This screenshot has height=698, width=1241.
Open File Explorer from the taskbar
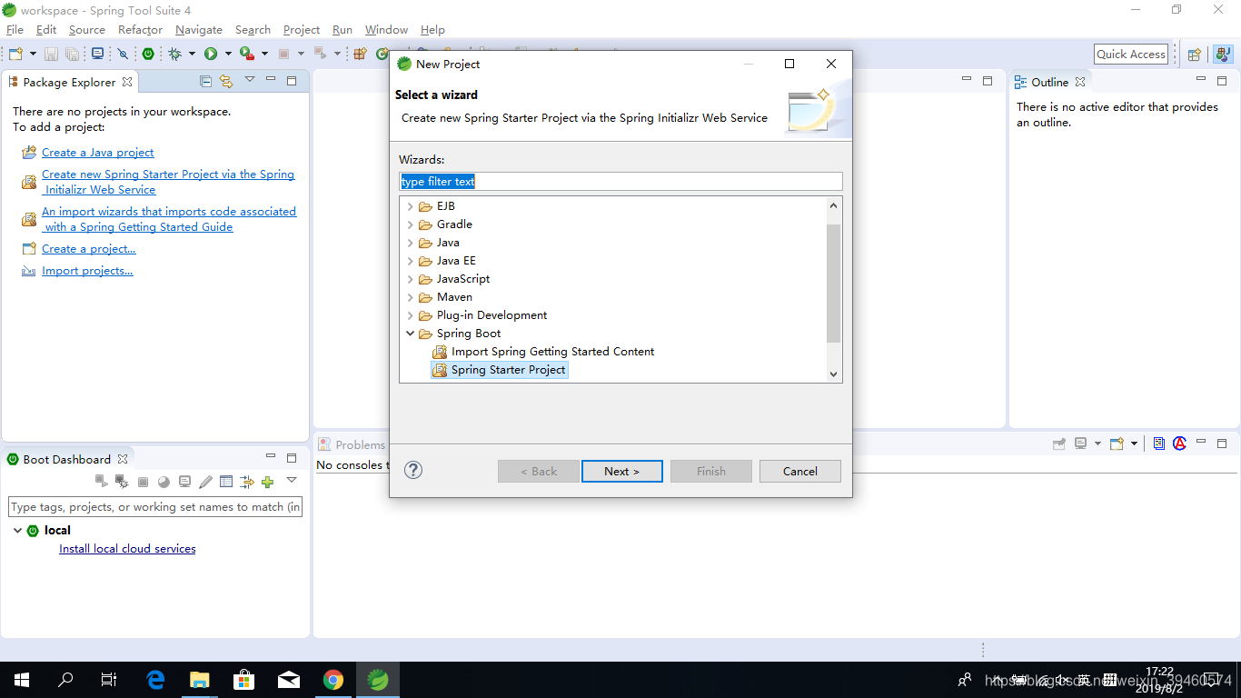[199, 680]
